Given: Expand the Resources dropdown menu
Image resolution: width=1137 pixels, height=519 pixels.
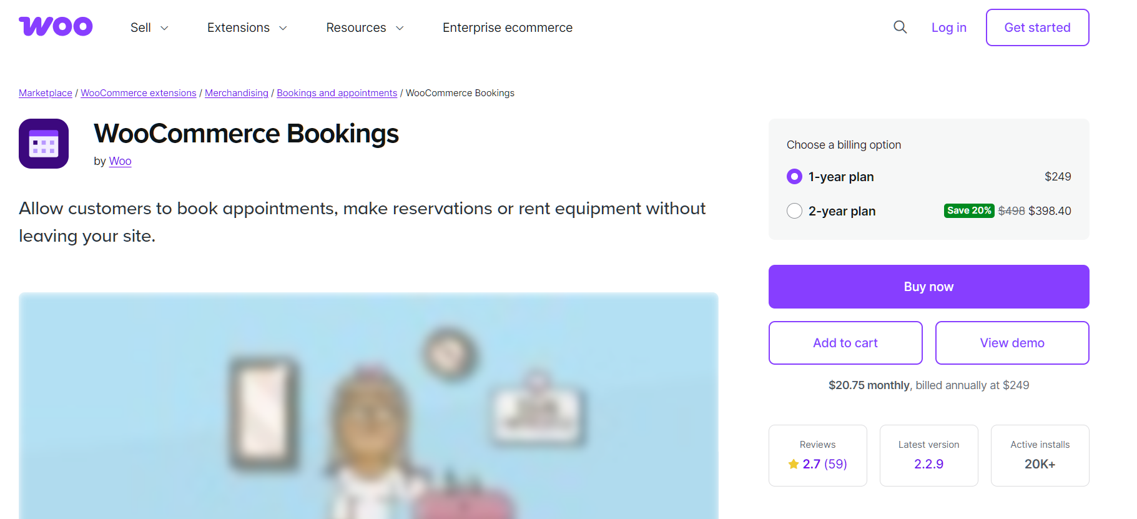Looking at the screenshot, I should coord(365,27).
